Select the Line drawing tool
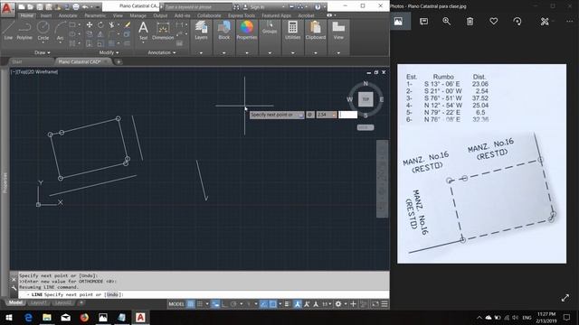 (8, 30)
